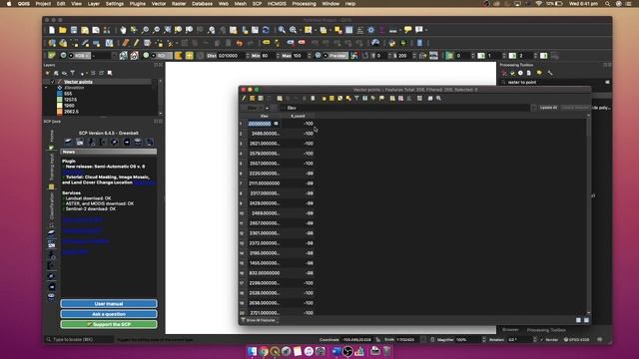Open the Processing Toolbox gear icon
639x359 pixels.
(x=370, y=30)
